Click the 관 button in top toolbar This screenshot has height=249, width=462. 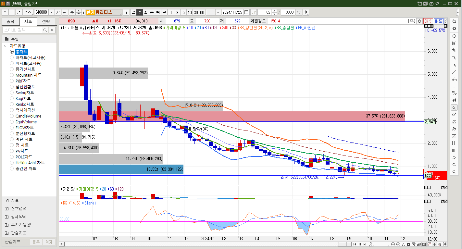[x=65, y=12]
